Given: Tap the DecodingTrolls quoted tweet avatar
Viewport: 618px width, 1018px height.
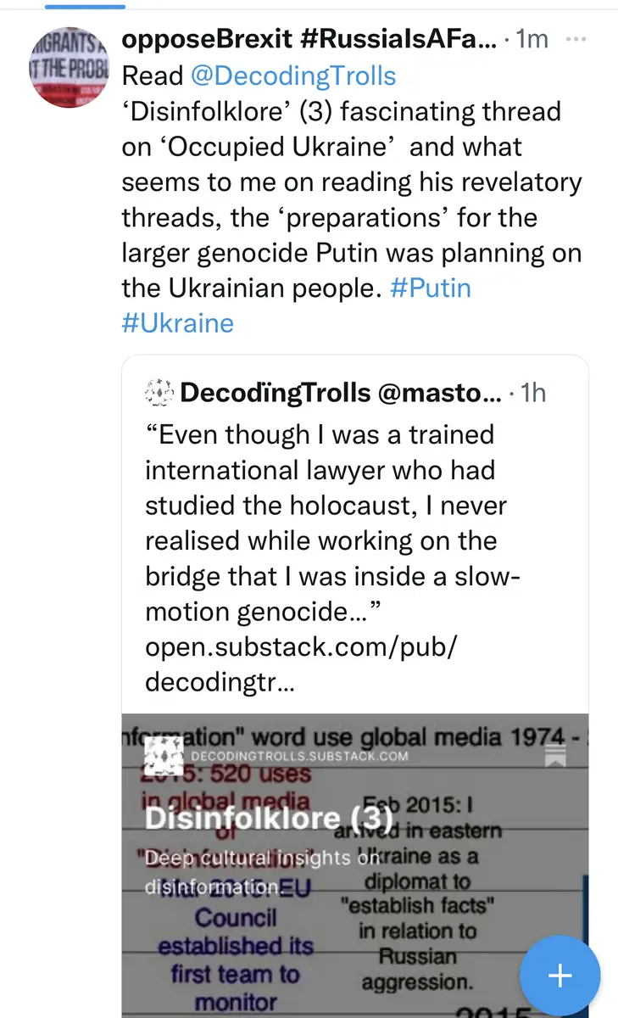Looking at the screenshot, I should coord(159,393).
